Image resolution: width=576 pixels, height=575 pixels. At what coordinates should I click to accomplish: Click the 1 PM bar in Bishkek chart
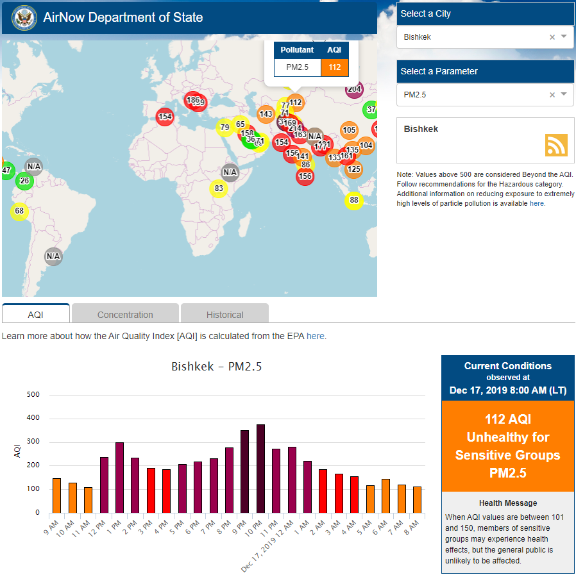point(119,477)
